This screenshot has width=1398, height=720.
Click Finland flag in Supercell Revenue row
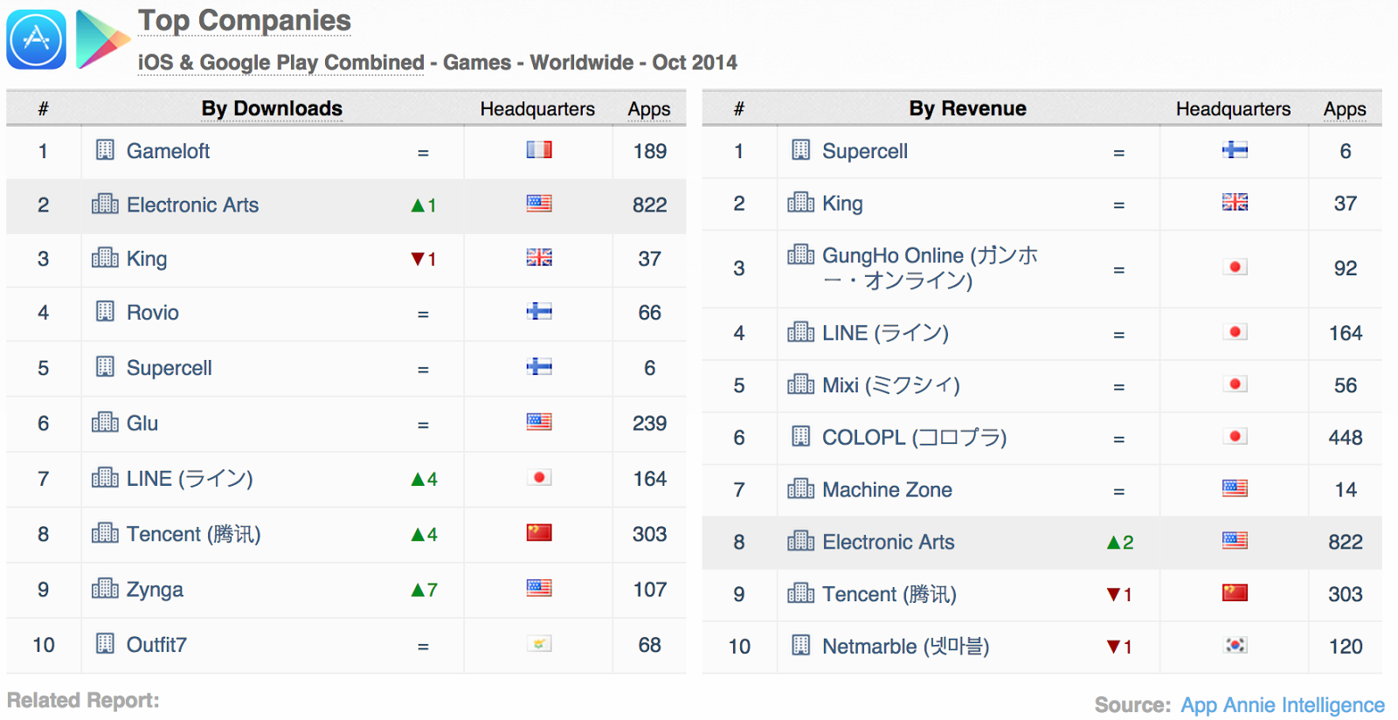[x=1235, y=150]
